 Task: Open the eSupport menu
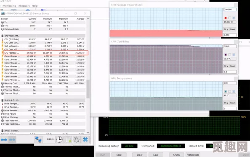point(24,6)
